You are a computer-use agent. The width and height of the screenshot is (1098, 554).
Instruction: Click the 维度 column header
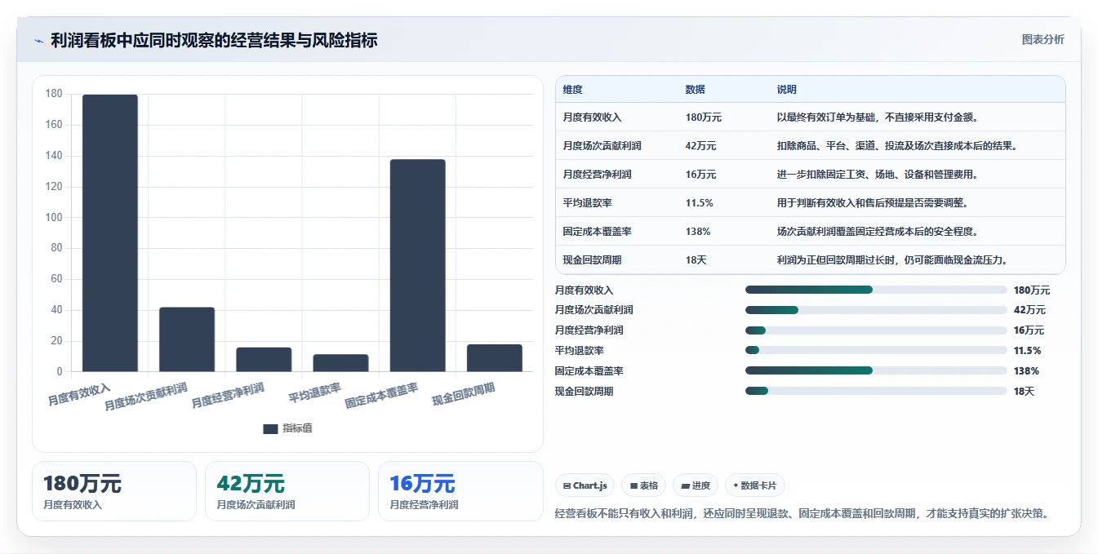coord(573,90)
